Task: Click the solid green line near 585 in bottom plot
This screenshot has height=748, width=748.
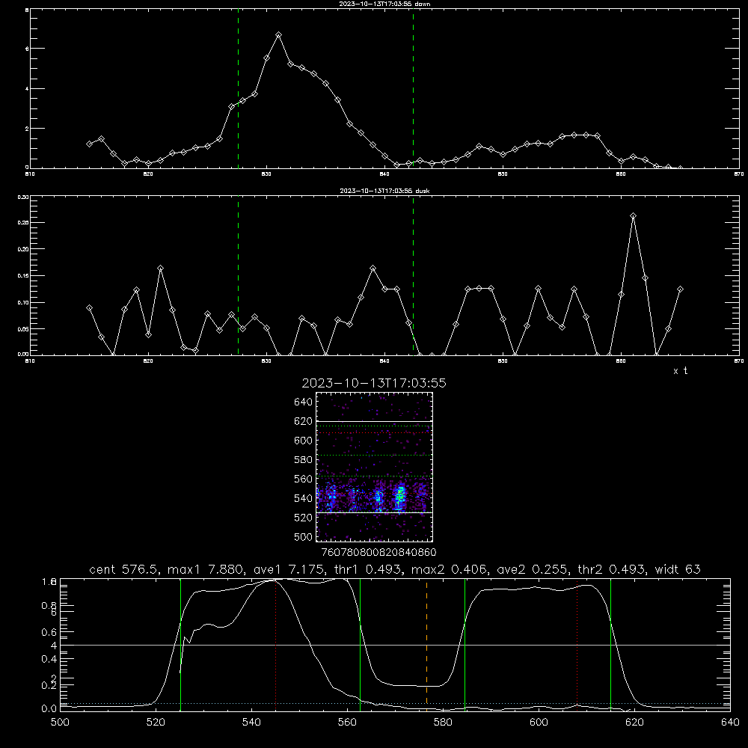Action: tap(465, 645)
